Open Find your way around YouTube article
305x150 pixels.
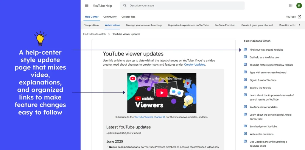coord(267,50)
